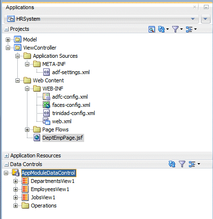Image resolution: width=213 pixels, height=219 pixels.
Task: Collapse the META-INF folder
Action: (27, 64)
